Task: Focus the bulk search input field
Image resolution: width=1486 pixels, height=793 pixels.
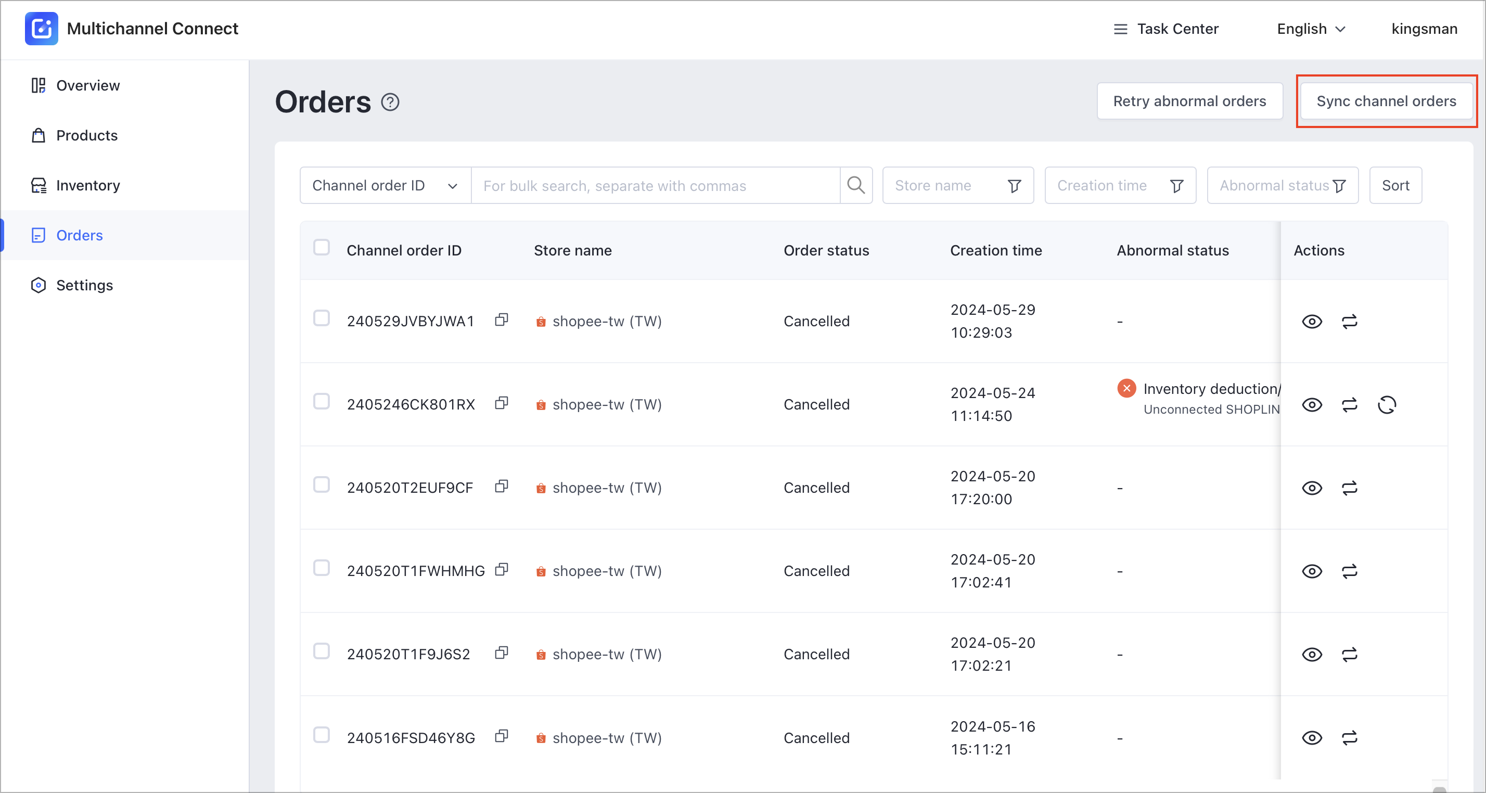Action: pos(655,185)
